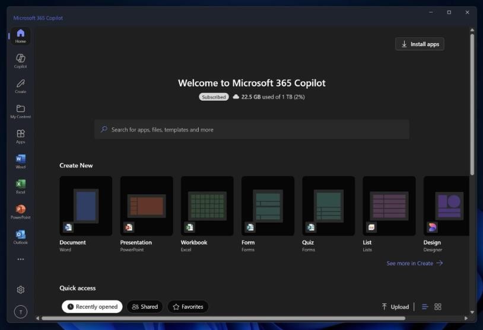The width and height of the screenshot is (483, 330).
Task: Click the Quick access heading
Action: (x=78, y=288)
